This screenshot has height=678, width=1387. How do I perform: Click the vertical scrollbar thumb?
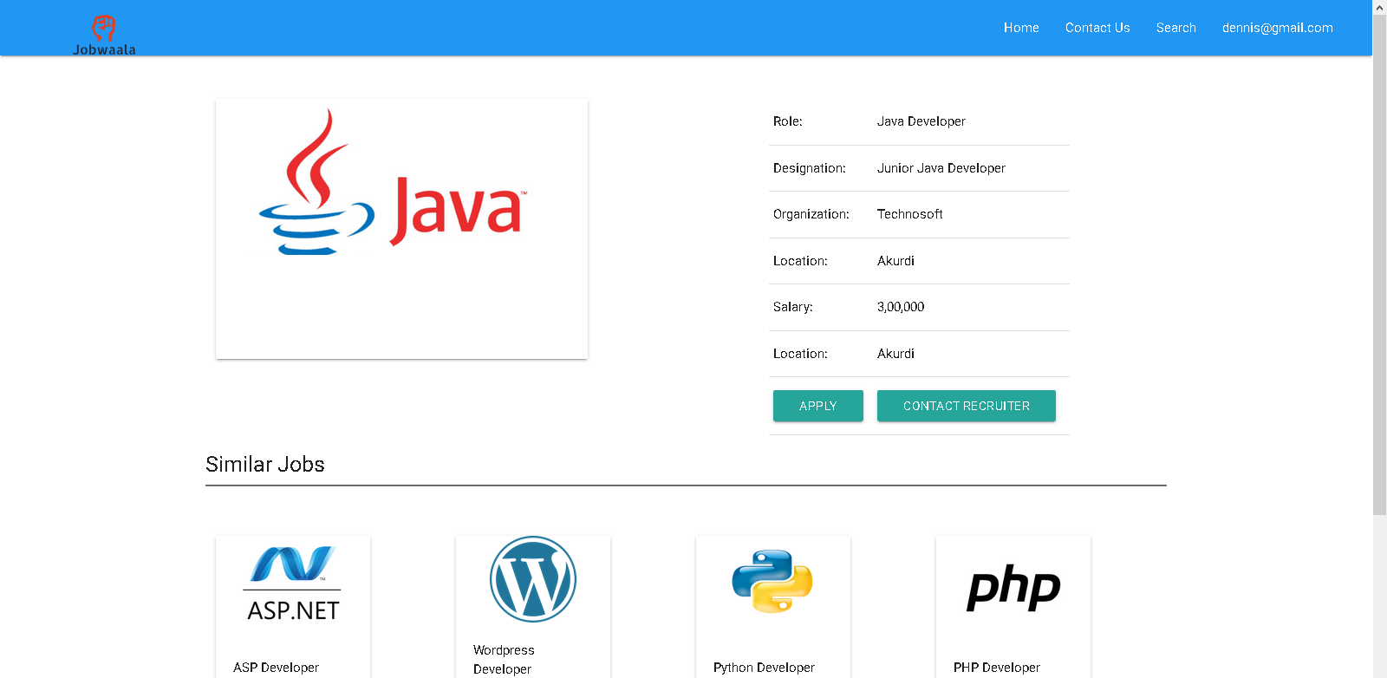1379,260
